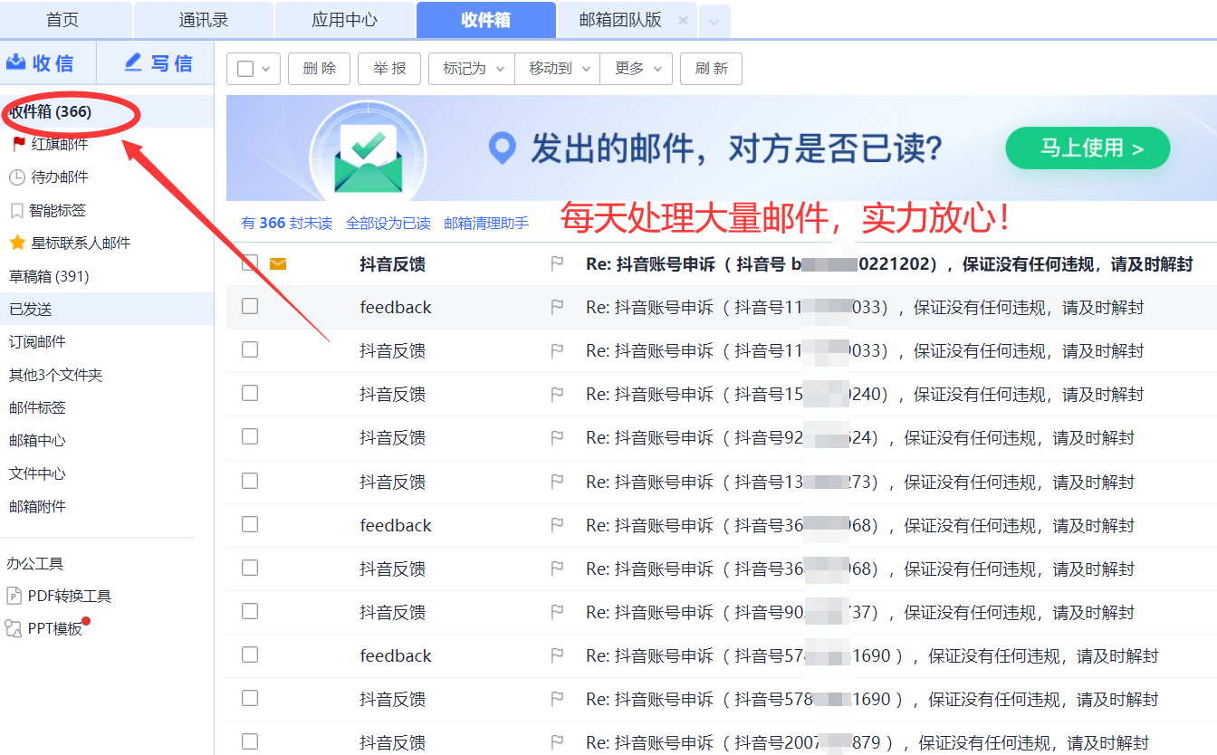1217x755 pixels.
Task: Open the select-all checkbox dropdown arrow
Action: [x=265, y=69]
